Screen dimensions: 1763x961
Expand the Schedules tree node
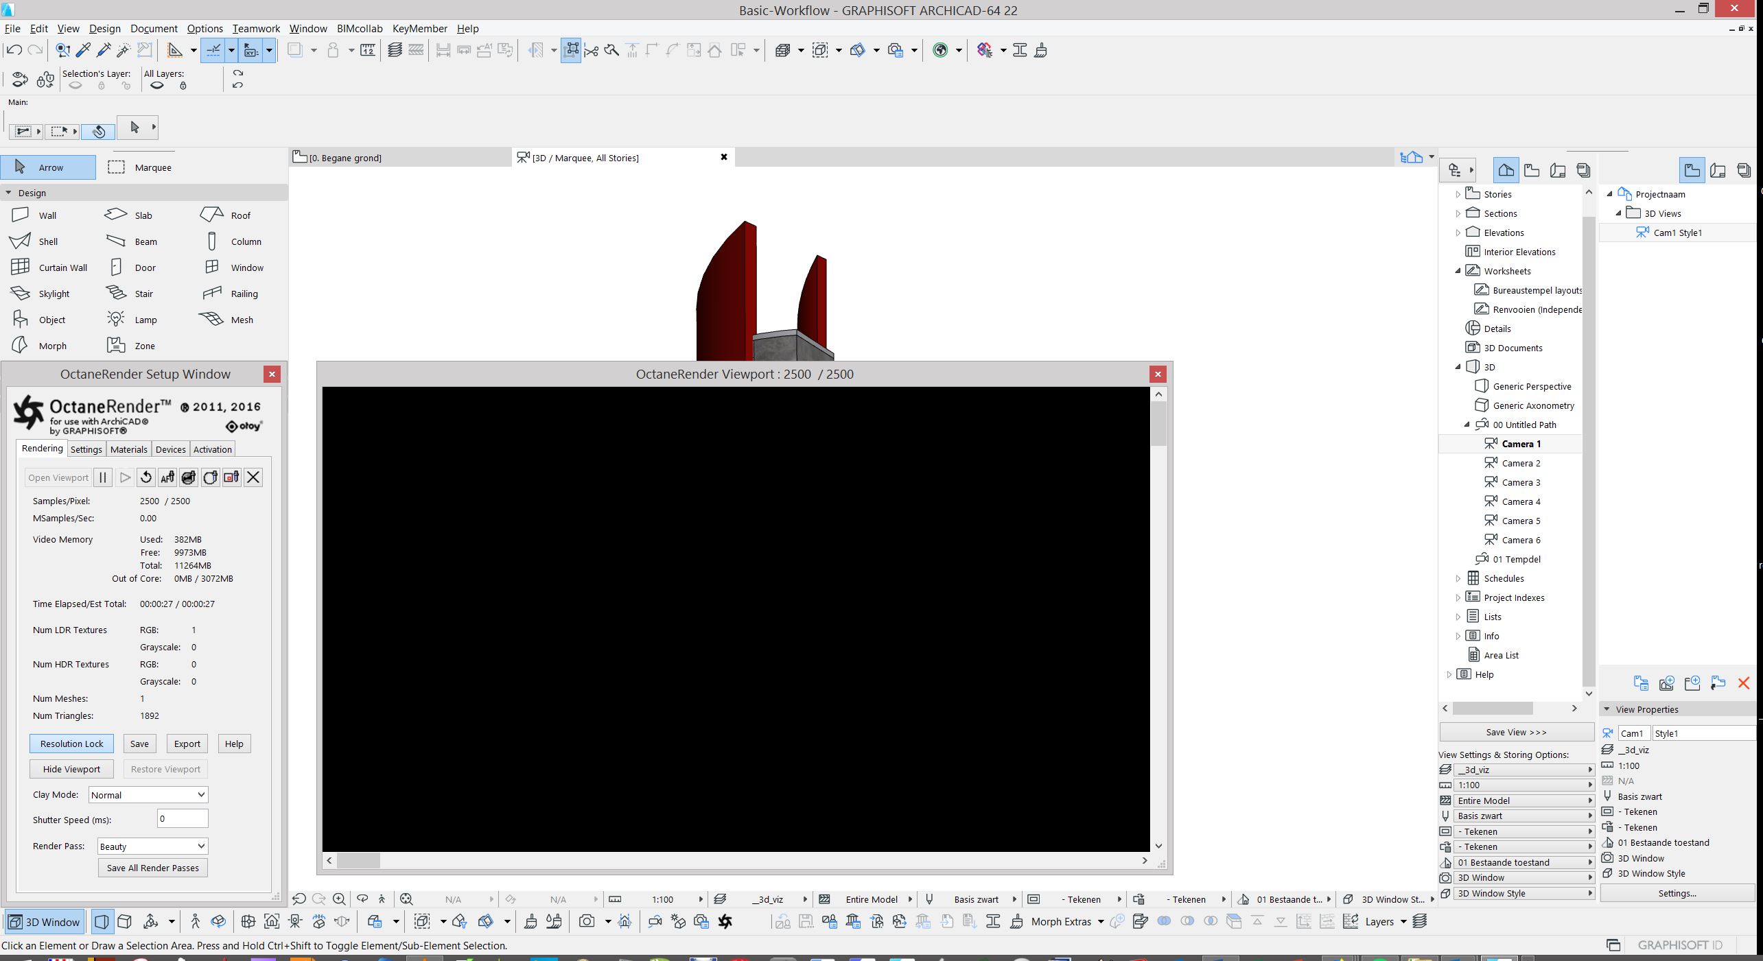pos(1458,578)
